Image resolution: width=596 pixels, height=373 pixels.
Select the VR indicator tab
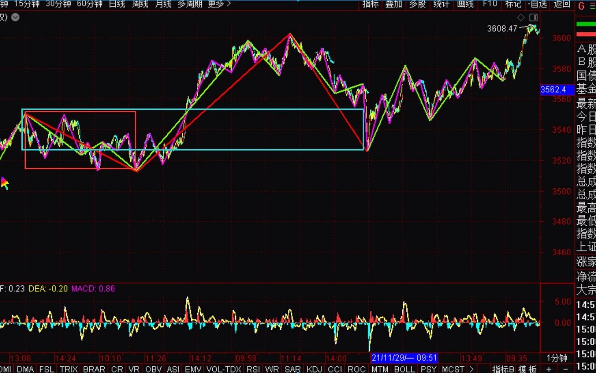point(134,369)
